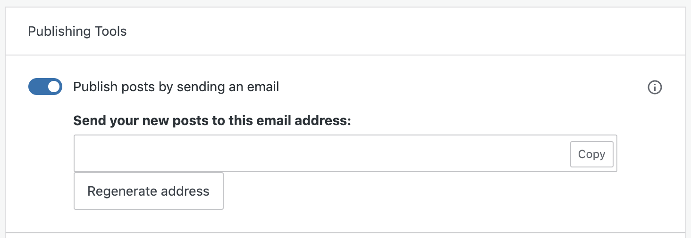This screenshot has height=238, width=691.
Task: Click the empty address box left of Copy
Action: (x=321, y=154)
